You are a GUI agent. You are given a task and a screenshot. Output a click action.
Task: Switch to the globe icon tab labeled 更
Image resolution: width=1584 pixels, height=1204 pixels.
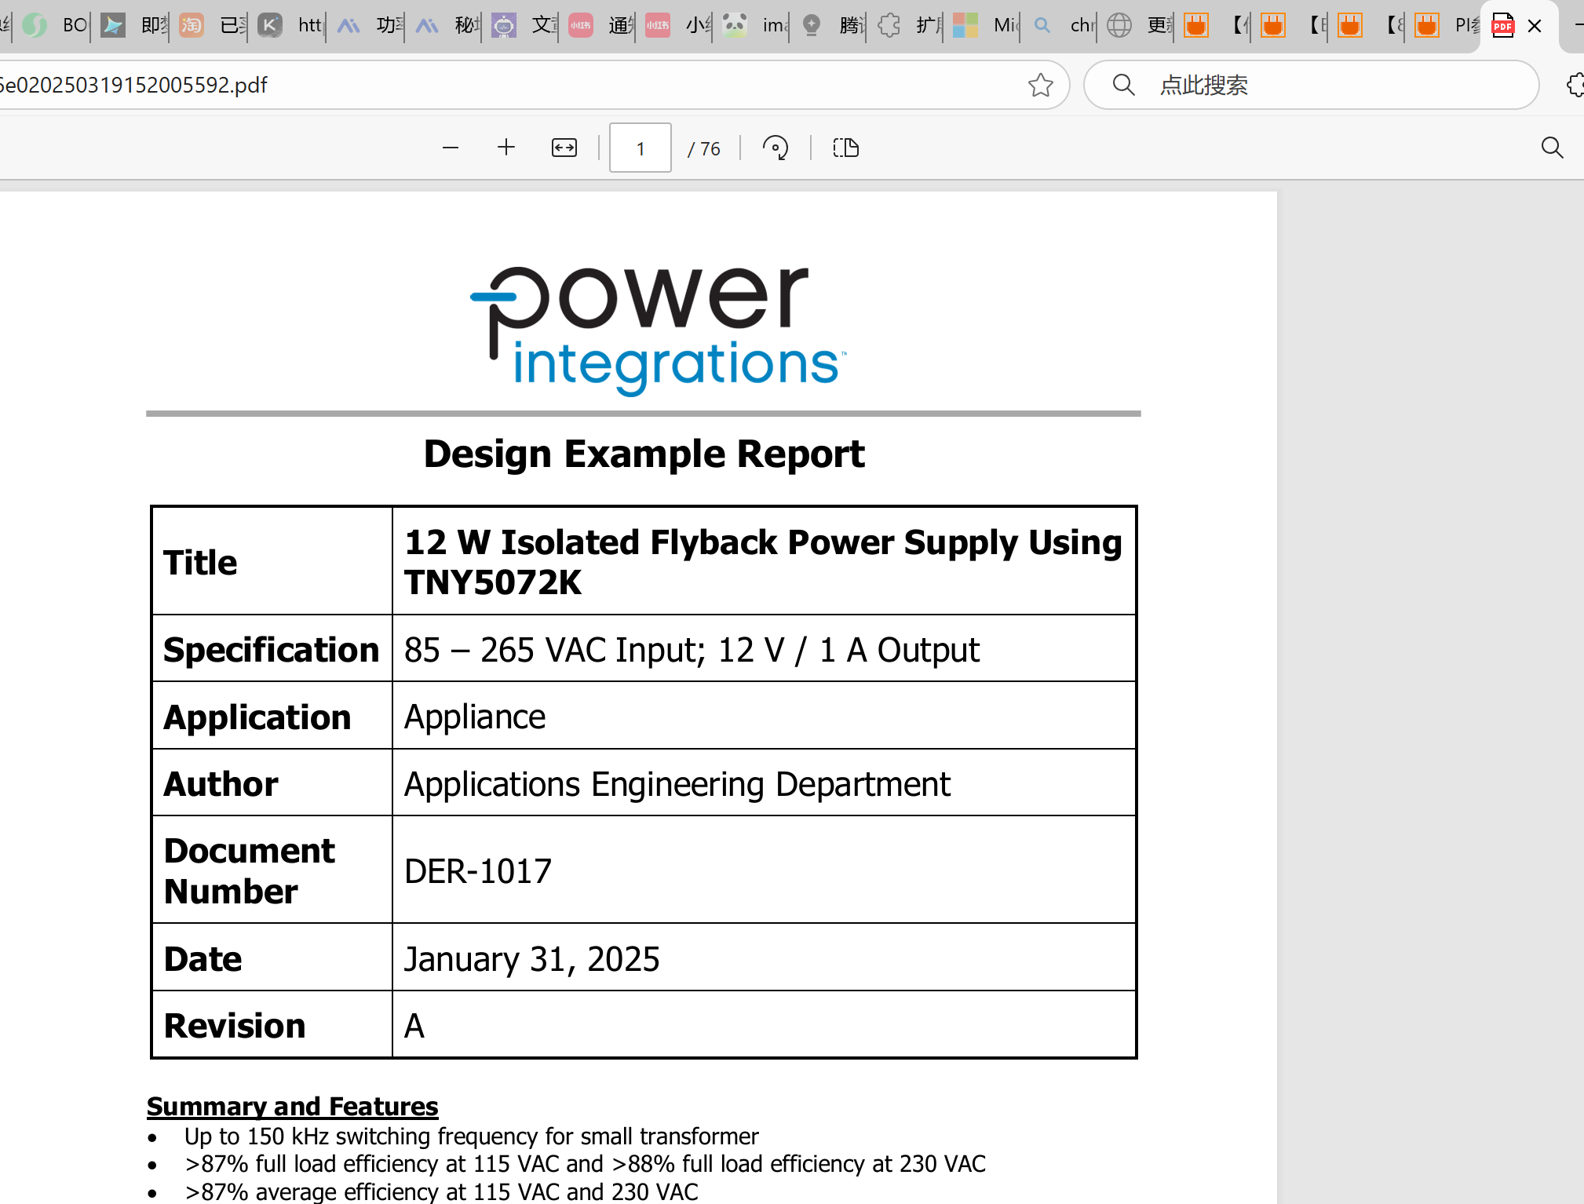pyautogui.click(x=1139, y=25)
